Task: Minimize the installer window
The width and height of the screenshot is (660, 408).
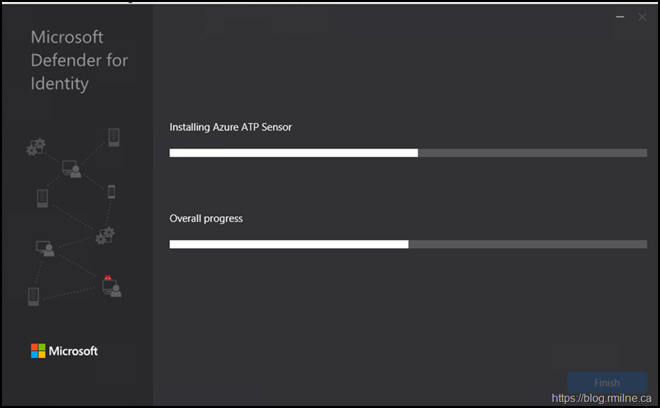Action: click(620, 17)
